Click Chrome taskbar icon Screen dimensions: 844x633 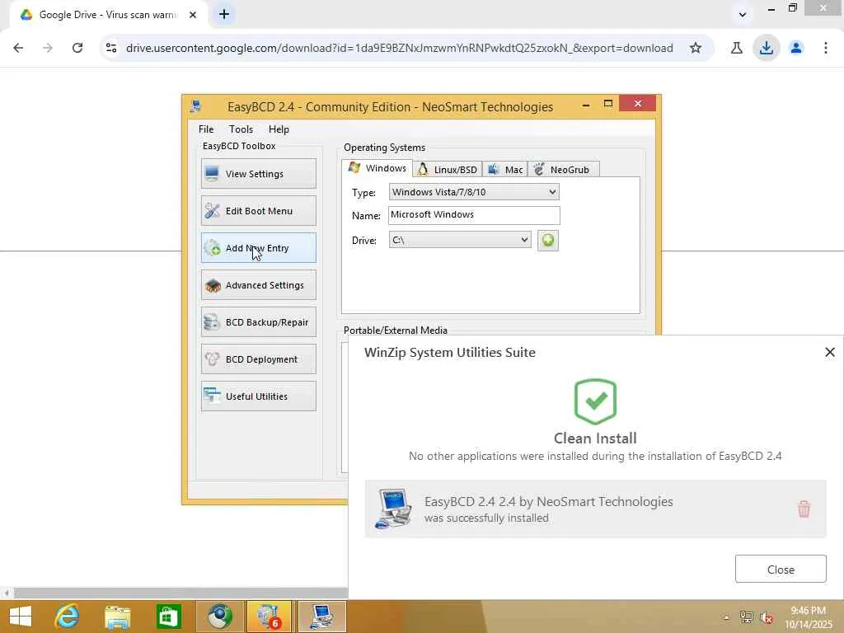[219, 617]
